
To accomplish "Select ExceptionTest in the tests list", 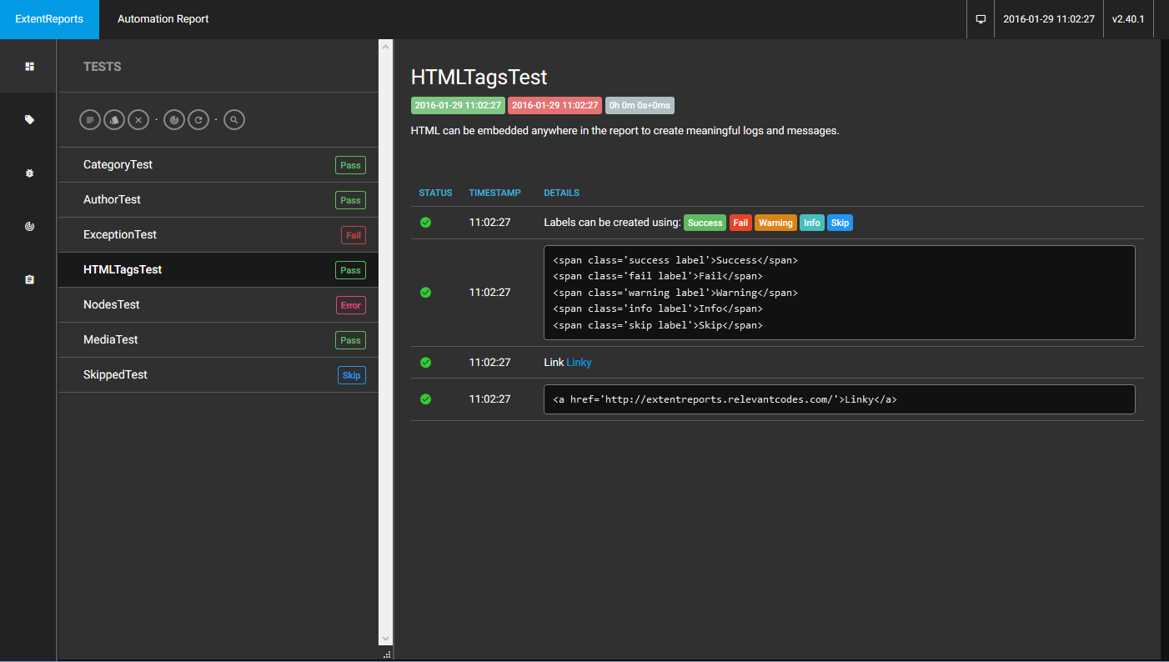I will coord(120,235).
